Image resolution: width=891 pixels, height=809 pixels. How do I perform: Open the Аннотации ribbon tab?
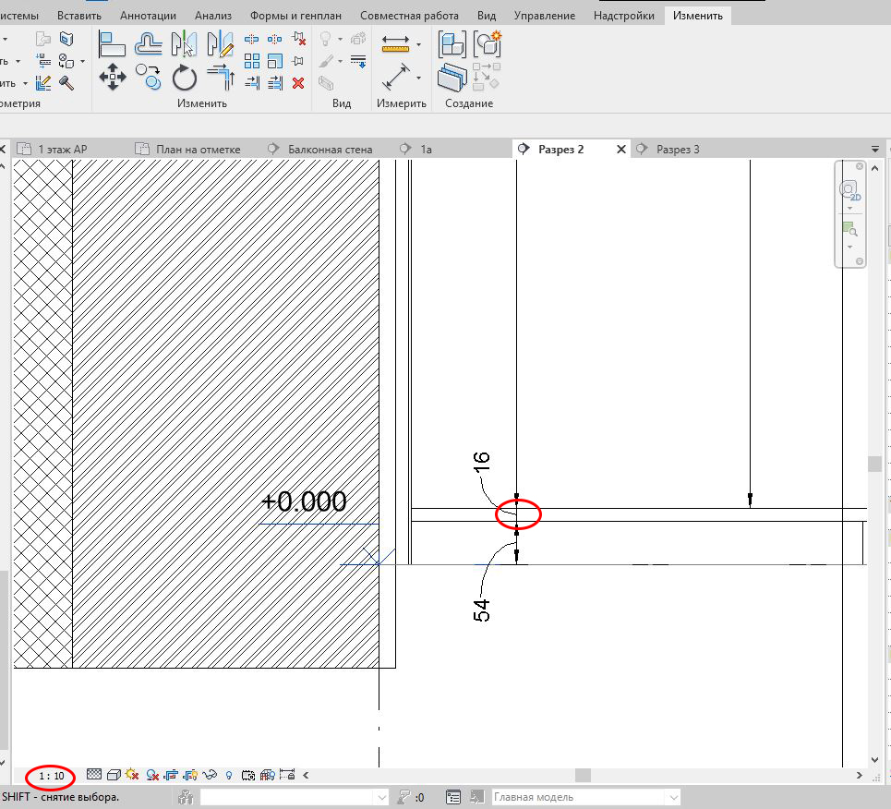click(148, 15)
